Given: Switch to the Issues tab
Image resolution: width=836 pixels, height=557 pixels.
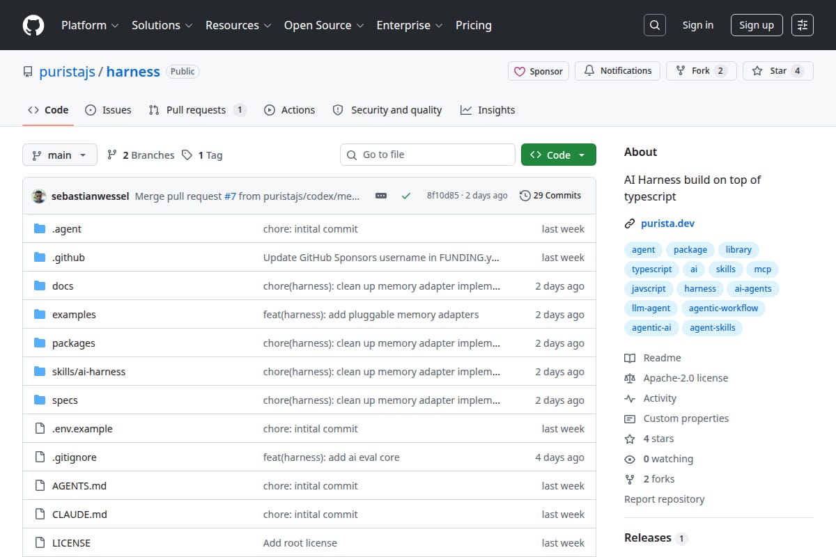Looking at the screenshot, I should tap(108, 110).
